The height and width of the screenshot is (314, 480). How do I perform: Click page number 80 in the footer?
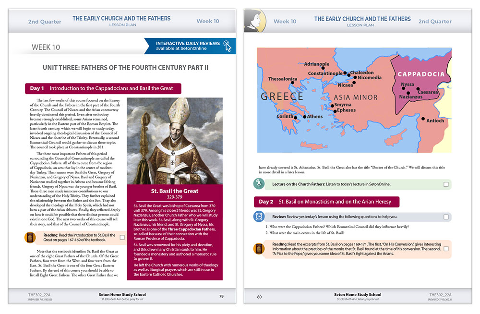point(259,297)
